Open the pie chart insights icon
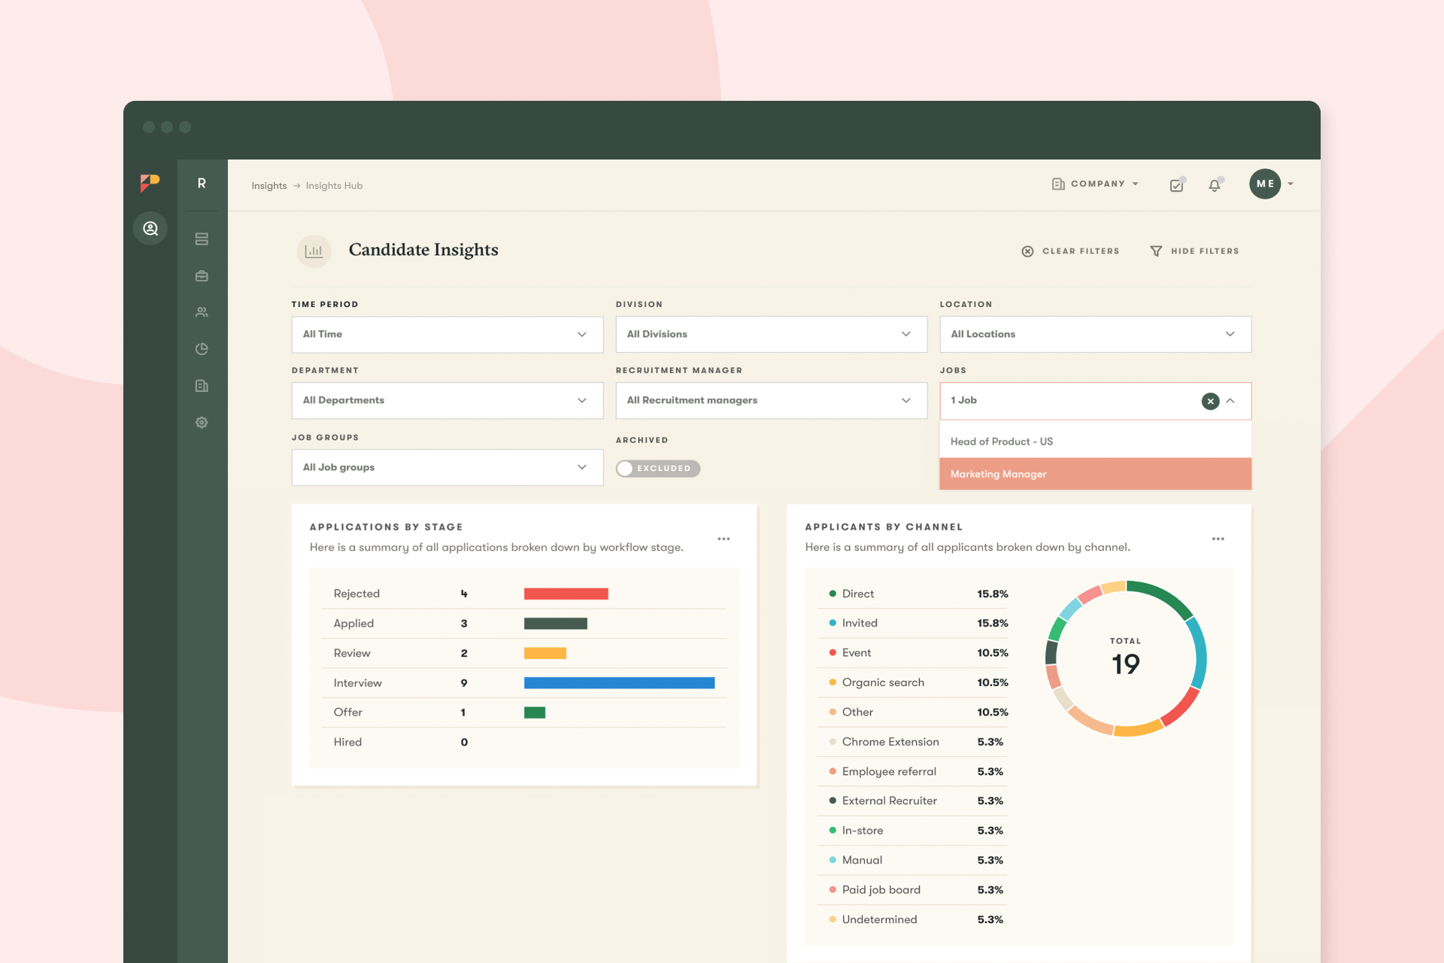Image resolution: width=1444 pixels, height=963 pixels. (x=202, y=349)
